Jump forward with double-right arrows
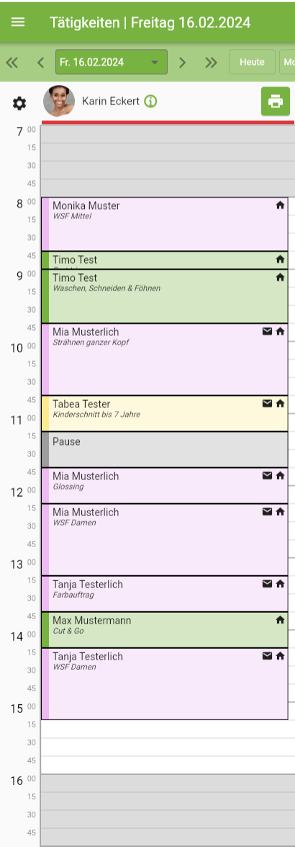This screenshot has width=295, height=847. [211, 62]
